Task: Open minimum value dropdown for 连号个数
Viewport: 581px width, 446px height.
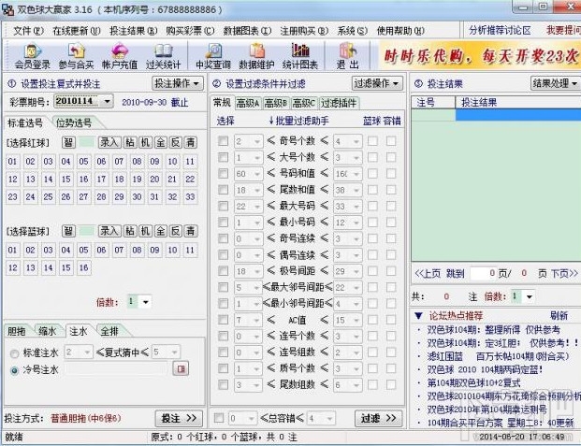Action: (x=257, y=337)
